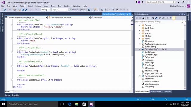Open File Explorer from the taskbar

[77, 104]
